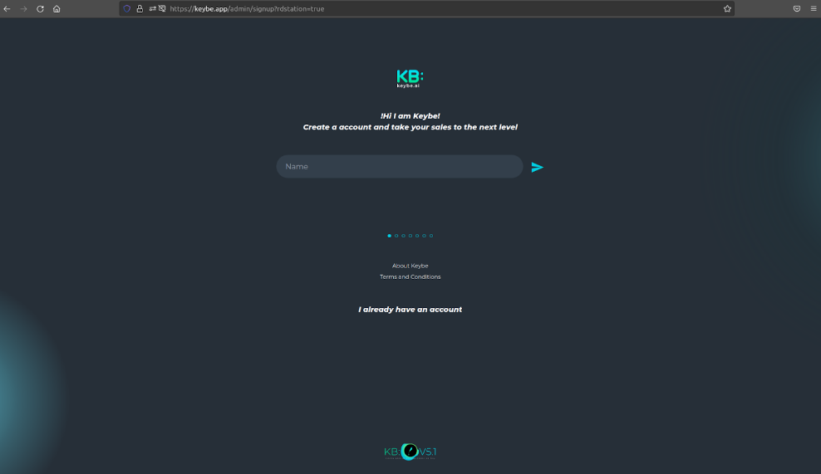The image size is (821, 474).
Task: Open the Terms and Conditions link
Action: coord(410,276)
